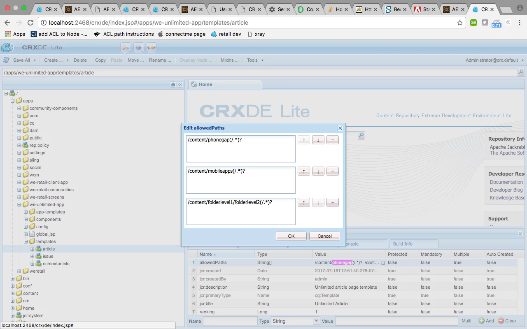Click the Multi toggle button
This screenshot has height=329, width=527.
466,321
